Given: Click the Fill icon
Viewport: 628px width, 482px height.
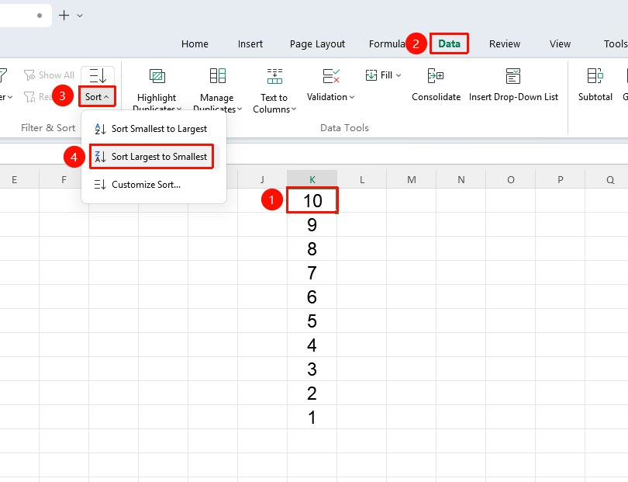Looking at the screenshot, I should point(371,75).
